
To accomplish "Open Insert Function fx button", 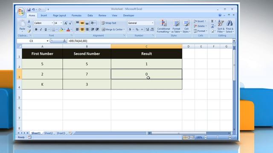I will coord(64,41).
